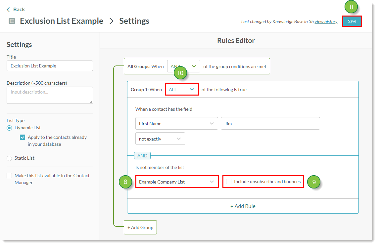Expand the First Name field dropdown
Image resolution: width=377 pixels, height=245 pixels.
pos(176,124)
